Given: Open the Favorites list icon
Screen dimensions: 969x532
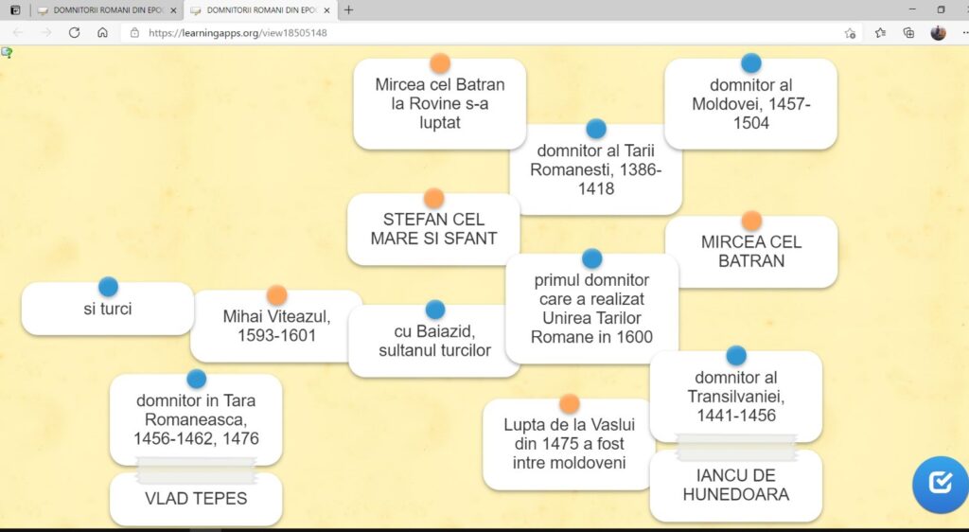Looking at the screenshot, I should point(880,32).
